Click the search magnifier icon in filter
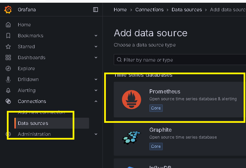The width and height of the screenshot is (246, 168). [x=119, y=60]
